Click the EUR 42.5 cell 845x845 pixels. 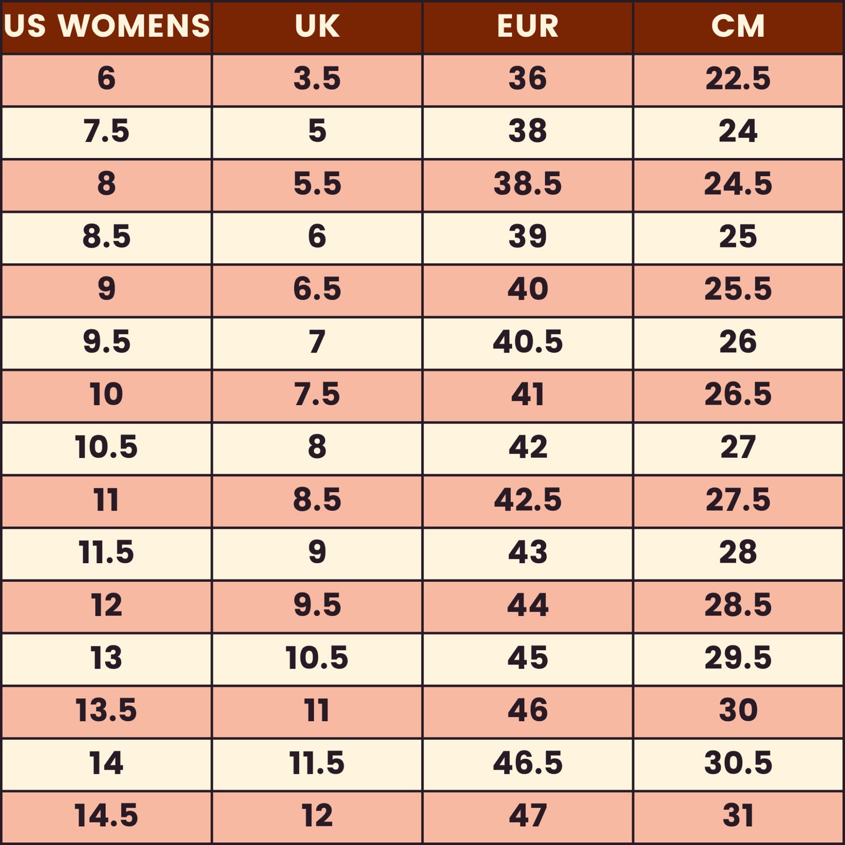(527, 500)
